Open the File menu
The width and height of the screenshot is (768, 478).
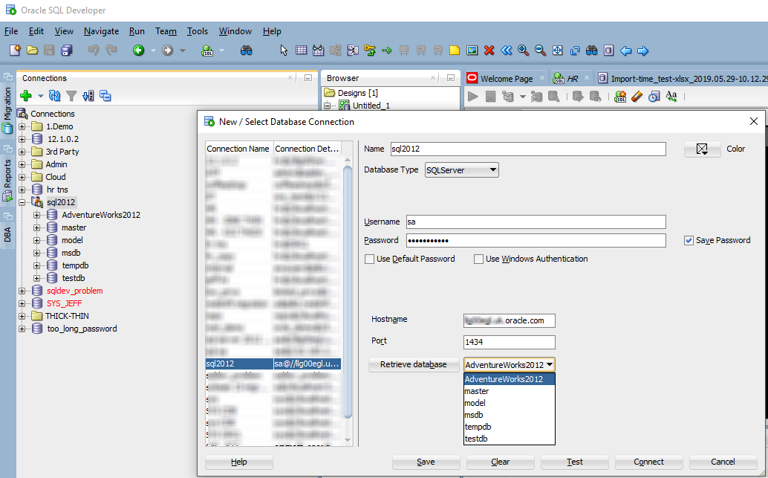click(x=11, y=31)
